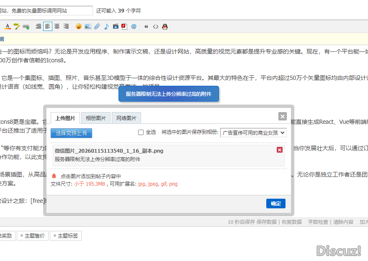Attach a file with the paperclip icon
This screenshot has height=261, width=368.
97,26
